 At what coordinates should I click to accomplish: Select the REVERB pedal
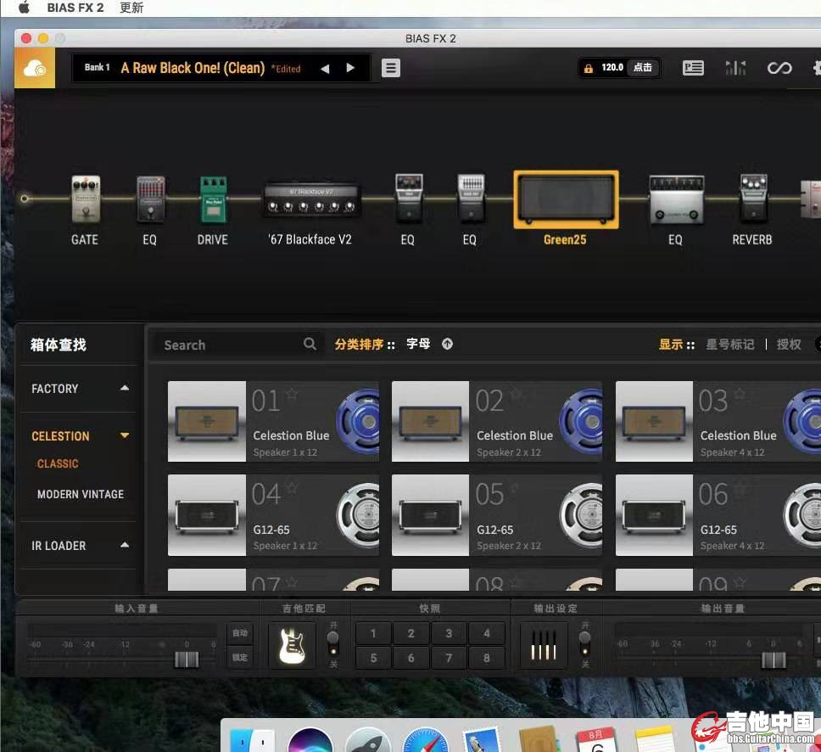(752, 200)
